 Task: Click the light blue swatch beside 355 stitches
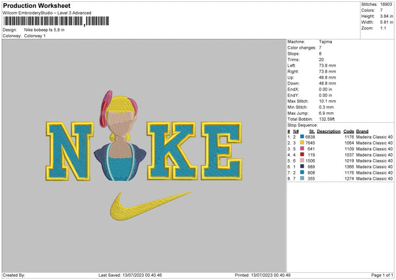[302, 178]
